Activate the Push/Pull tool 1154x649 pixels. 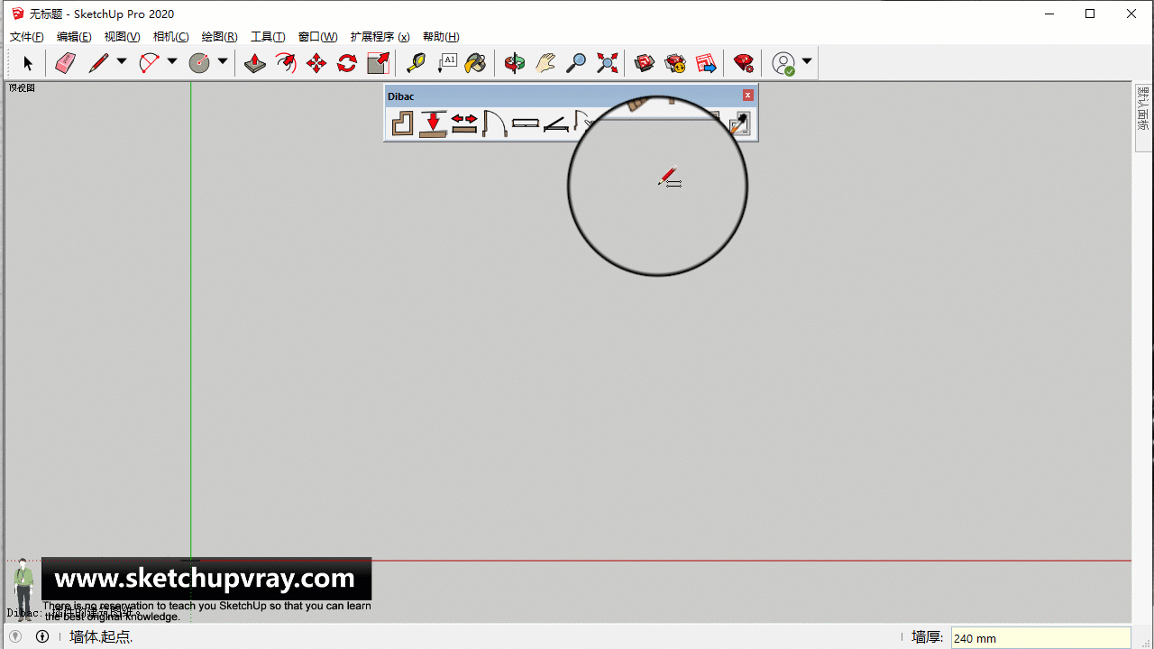pyautogui.click(x=255, y=63)
